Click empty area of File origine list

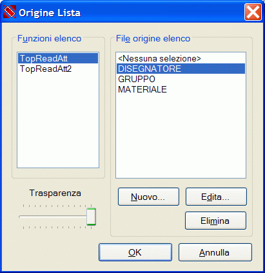tap(181, 136)
